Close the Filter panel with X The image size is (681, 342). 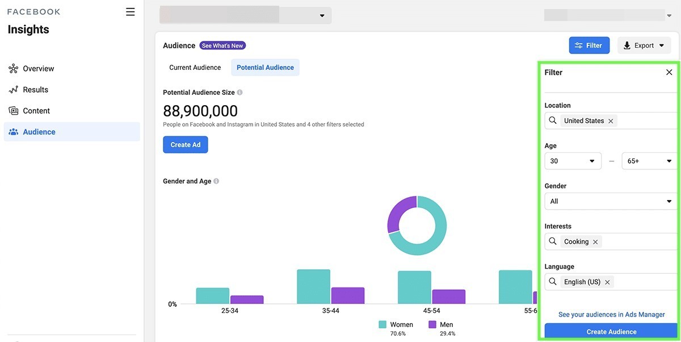[x=669, y=72]
